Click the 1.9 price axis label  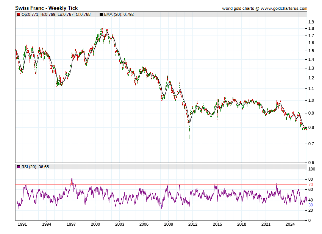pyautogui.click(x=311, y=22)
